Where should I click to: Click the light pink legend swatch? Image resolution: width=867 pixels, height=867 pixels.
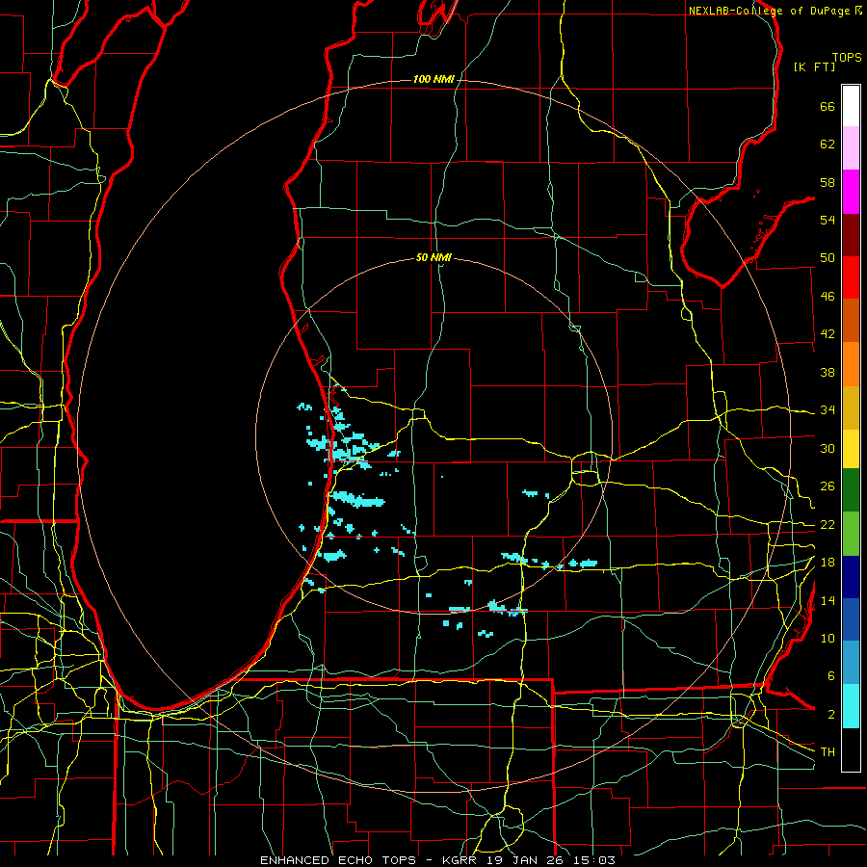pyautogui.click(x=851, y=148)
